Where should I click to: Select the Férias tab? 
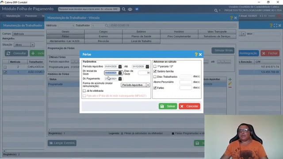(65, 36)
